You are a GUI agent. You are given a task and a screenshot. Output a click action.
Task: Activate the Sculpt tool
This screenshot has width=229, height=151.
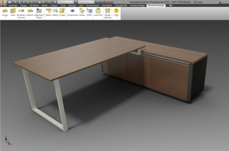click(62, 11)
